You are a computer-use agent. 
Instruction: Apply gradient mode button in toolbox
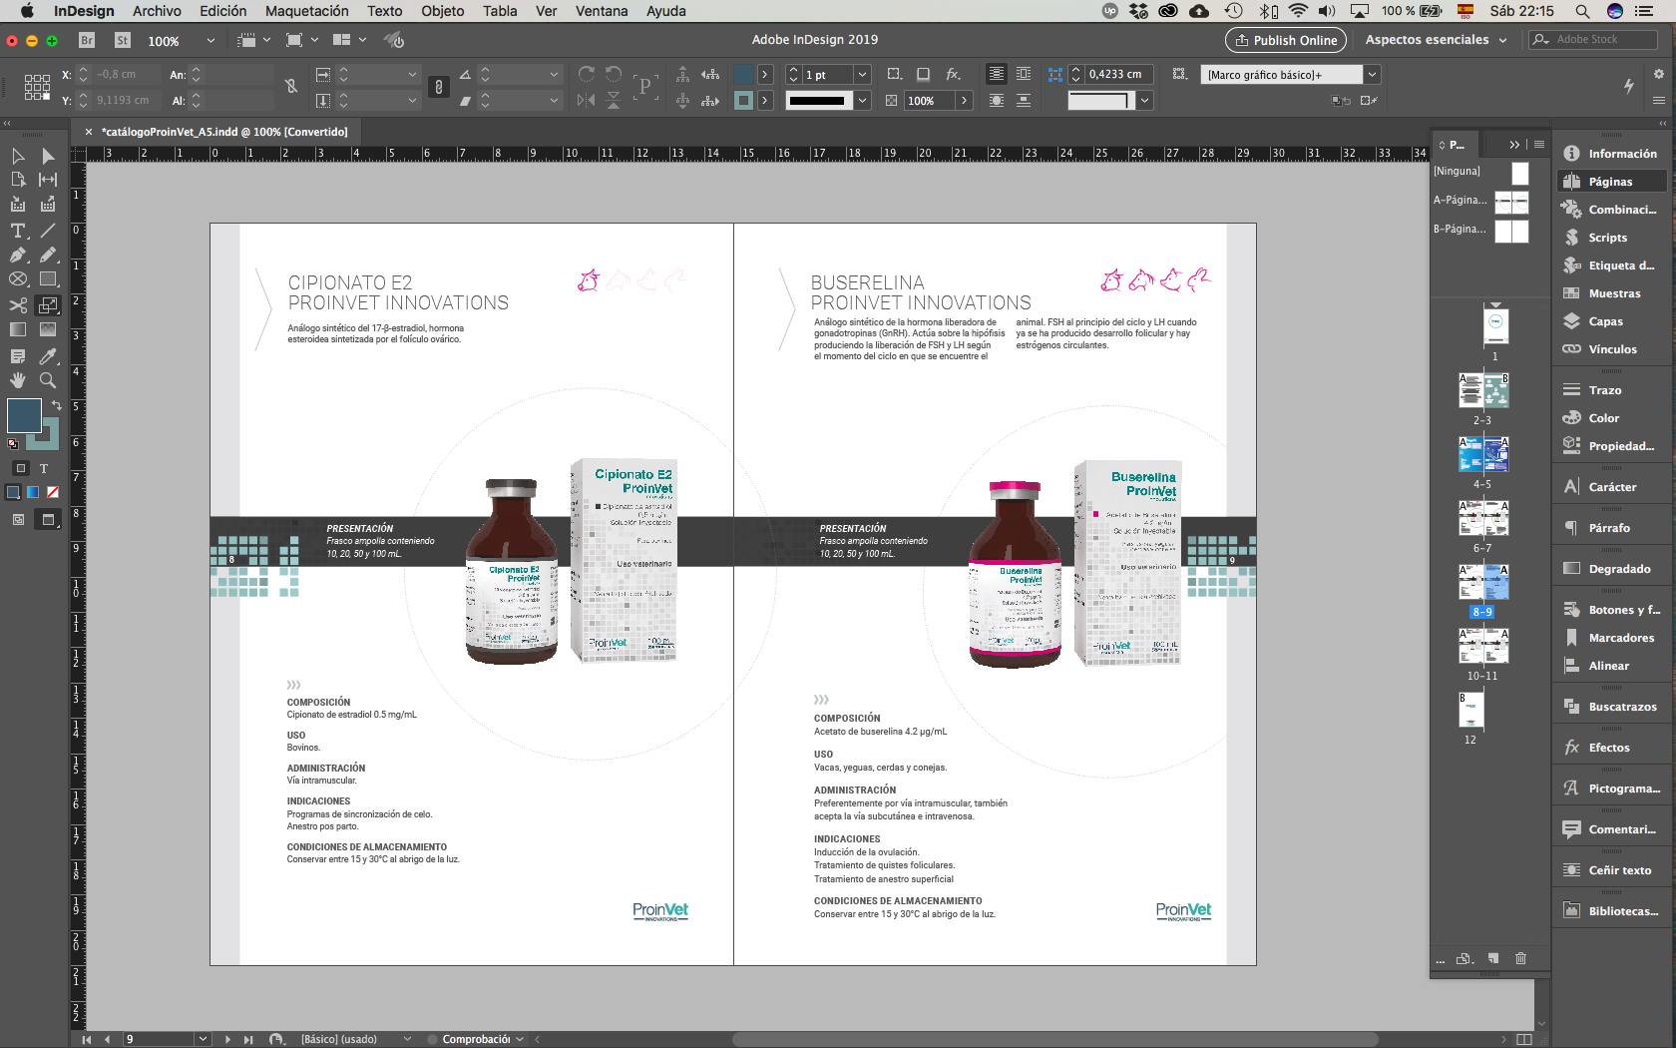(33, 492)
